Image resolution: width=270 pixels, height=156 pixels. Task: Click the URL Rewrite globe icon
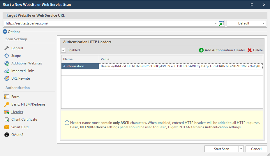click(7, 78)
